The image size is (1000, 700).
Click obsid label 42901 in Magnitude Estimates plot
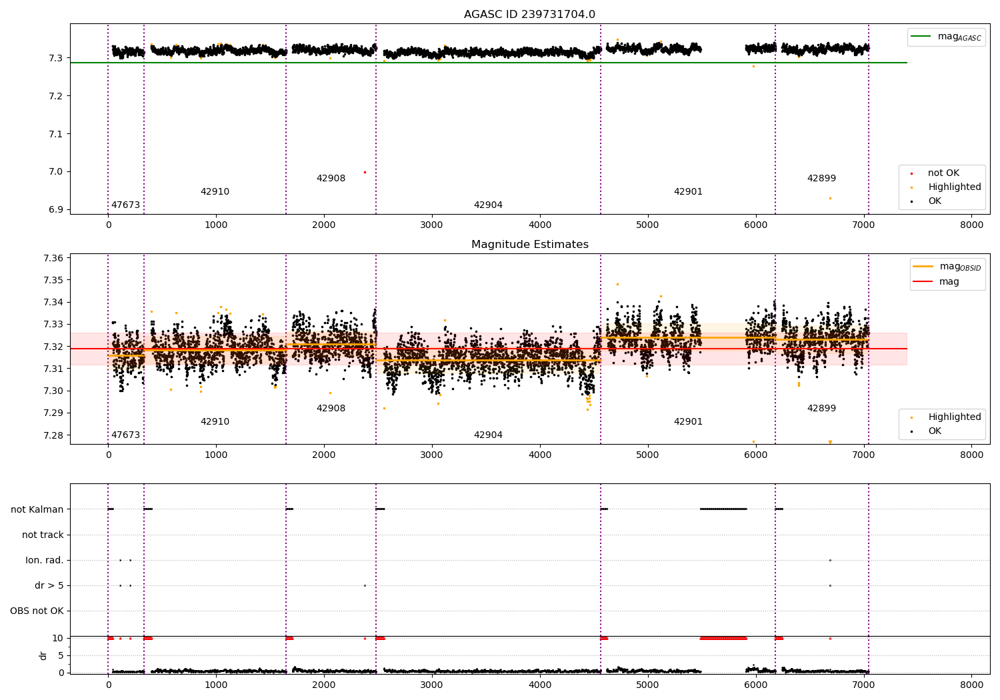coord(688,422)
